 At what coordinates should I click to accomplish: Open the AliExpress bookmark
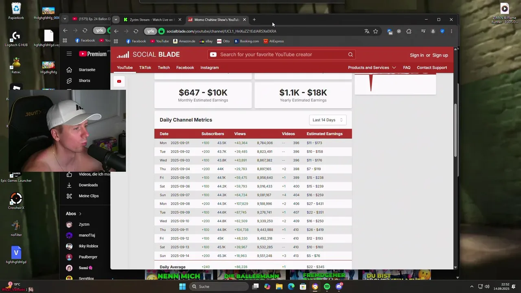274,41
